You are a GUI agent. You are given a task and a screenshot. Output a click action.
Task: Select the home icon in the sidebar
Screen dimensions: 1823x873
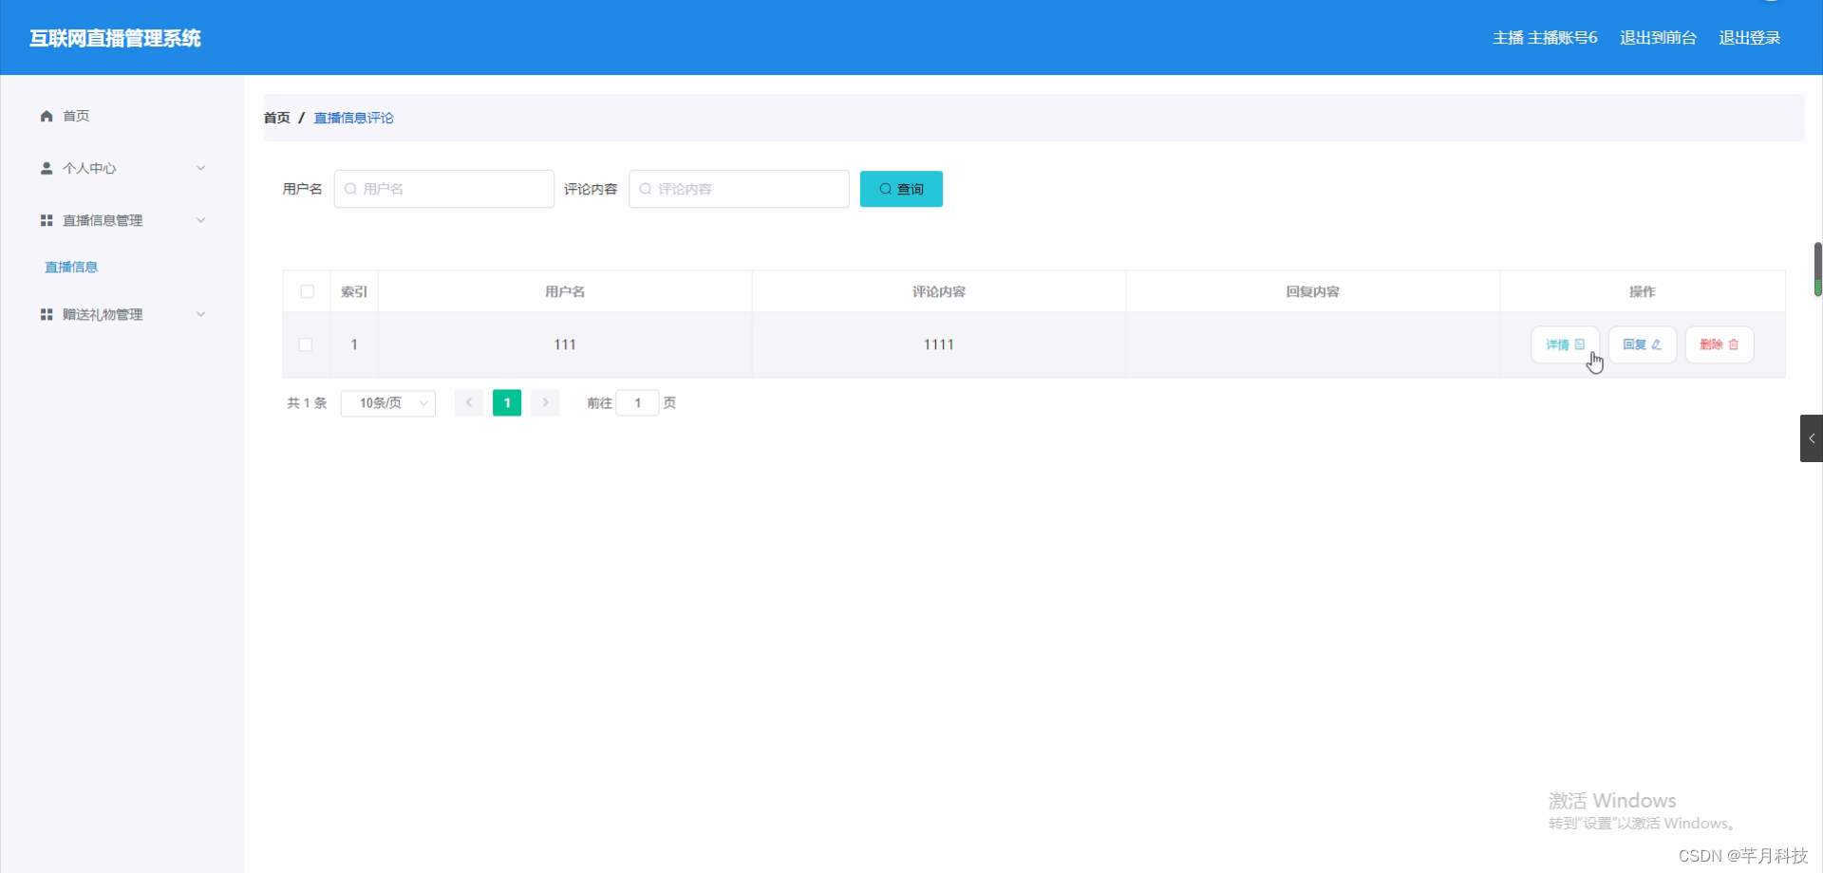(x=46, y=115)
